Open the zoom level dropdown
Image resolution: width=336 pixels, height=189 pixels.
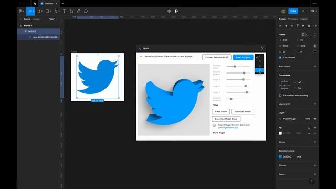[313, 11]
